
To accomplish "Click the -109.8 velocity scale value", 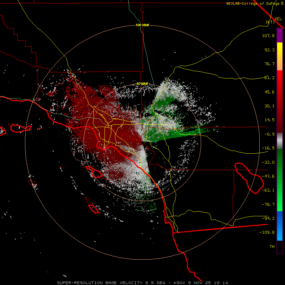I will tap(267, 232).
